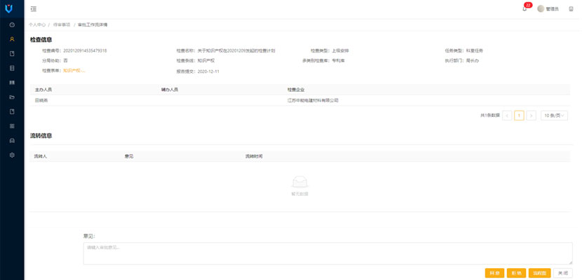The image size is (582, 280).
Task: Open the table grid icon in sidebar
Action: coord(12,83)
